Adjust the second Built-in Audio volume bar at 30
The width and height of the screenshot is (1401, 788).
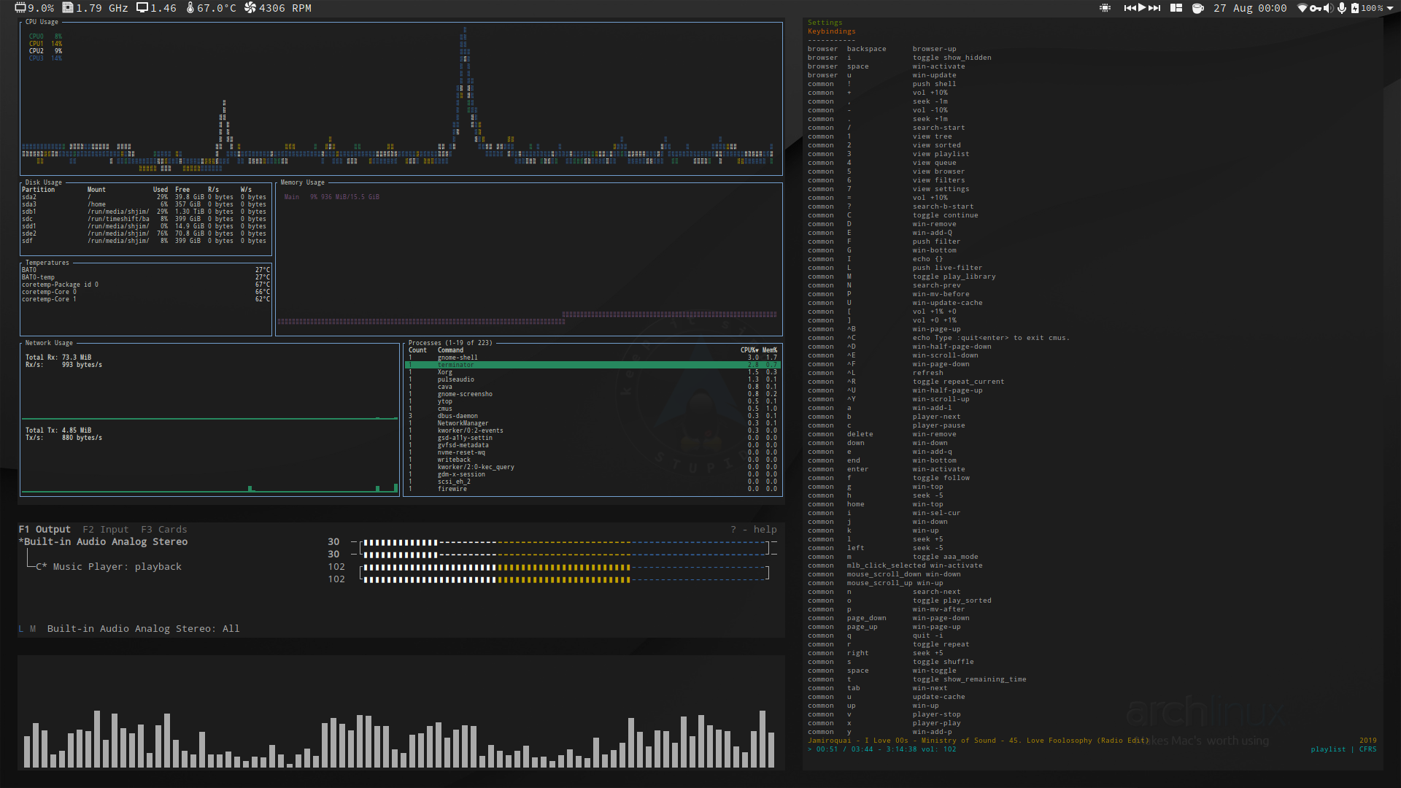[x=565, y=555]
